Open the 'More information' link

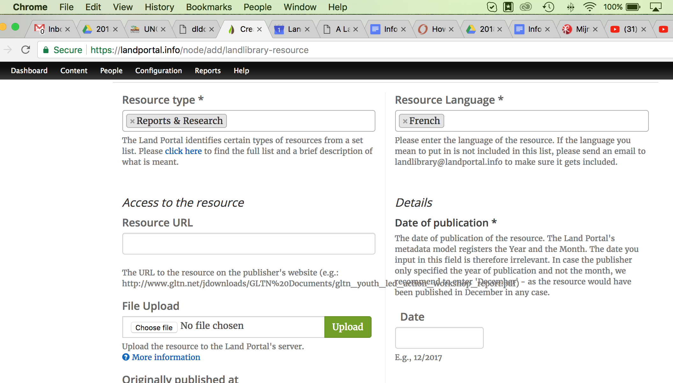pos(166,357)
